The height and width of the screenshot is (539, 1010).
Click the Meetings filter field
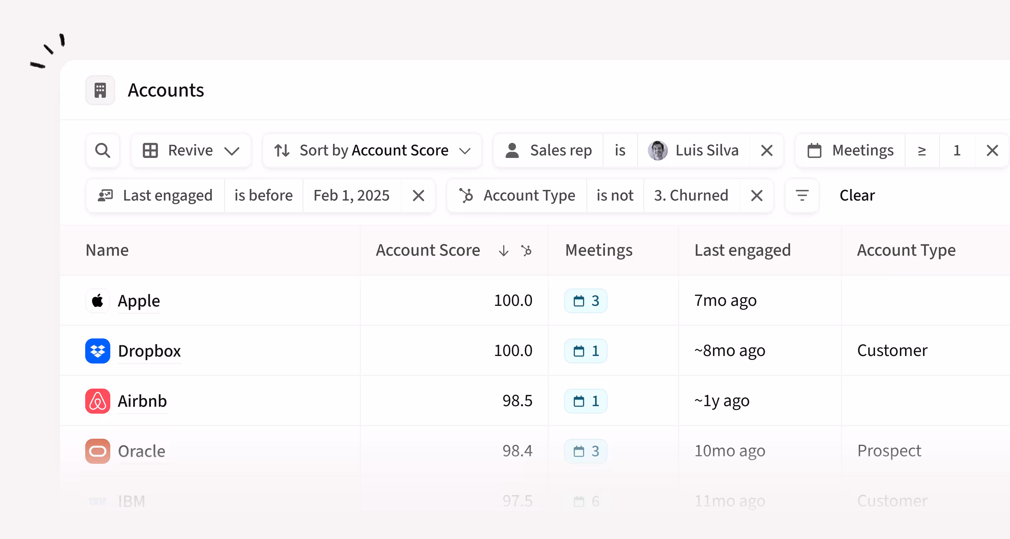click(x=851, y=151)
